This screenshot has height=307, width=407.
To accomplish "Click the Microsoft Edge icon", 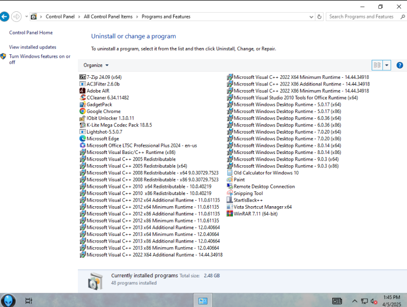I will tap(82, 139).
